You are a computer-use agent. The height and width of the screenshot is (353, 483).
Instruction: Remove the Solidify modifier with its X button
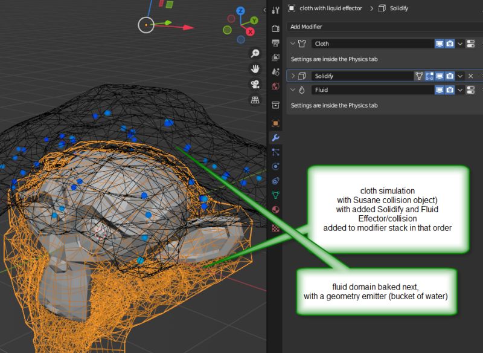click(470, 76)
